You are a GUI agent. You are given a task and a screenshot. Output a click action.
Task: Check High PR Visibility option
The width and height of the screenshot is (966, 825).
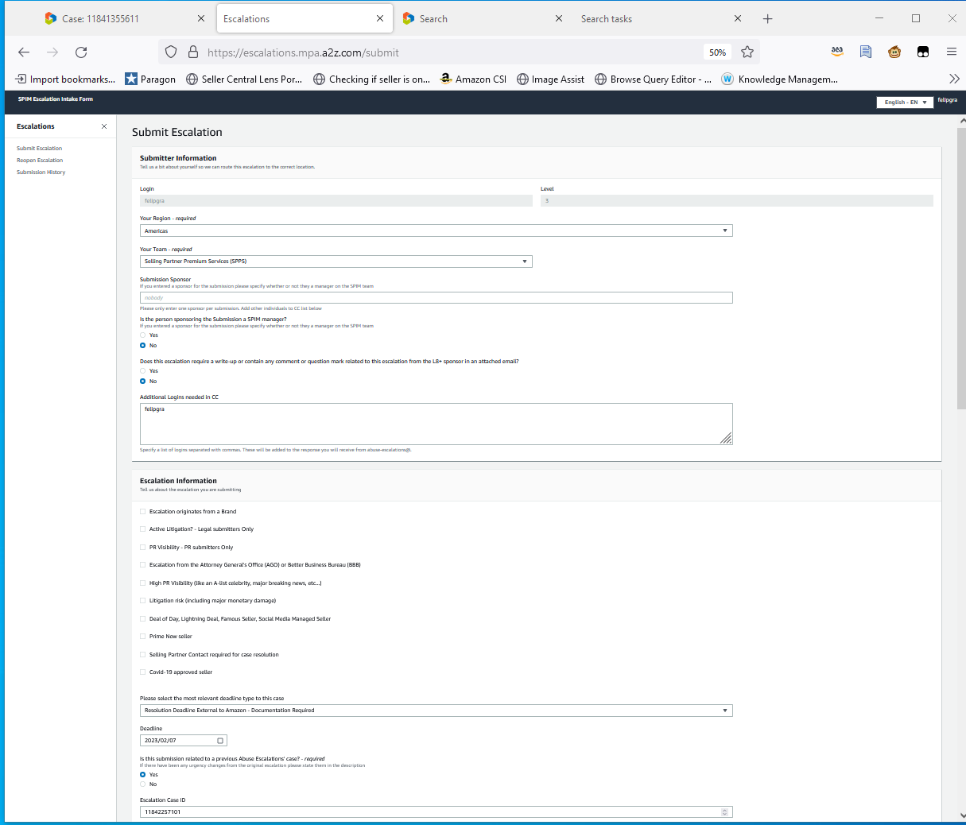coord(143,583)
